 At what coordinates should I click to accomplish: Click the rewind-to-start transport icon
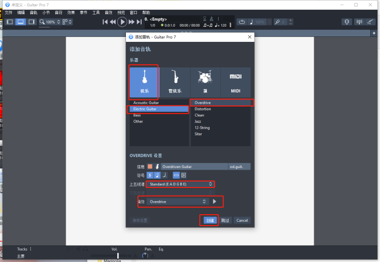tap(105, 22)
